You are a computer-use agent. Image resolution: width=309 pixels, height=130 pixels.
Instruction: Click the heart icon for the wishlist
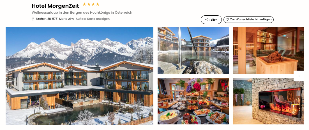[x=227, y=20]
